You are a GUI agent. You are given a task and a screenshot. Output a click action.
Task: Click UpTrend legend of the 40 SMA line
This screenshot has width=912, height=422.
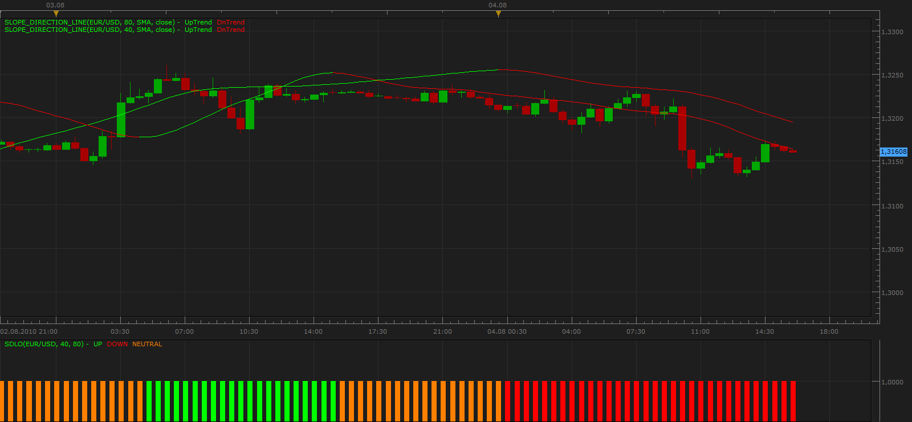(198, 30)
